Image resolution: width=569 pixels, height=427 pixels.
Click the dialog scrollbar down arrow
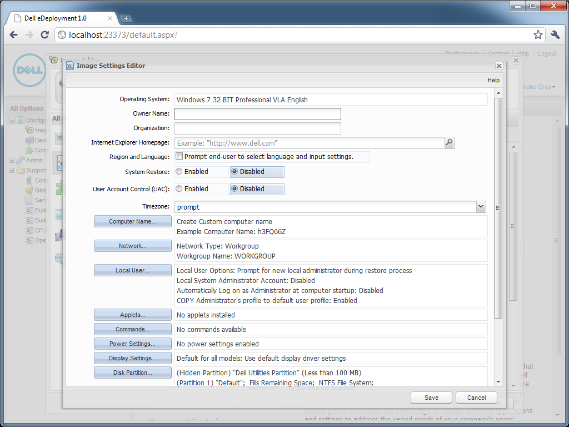point(498,382)
